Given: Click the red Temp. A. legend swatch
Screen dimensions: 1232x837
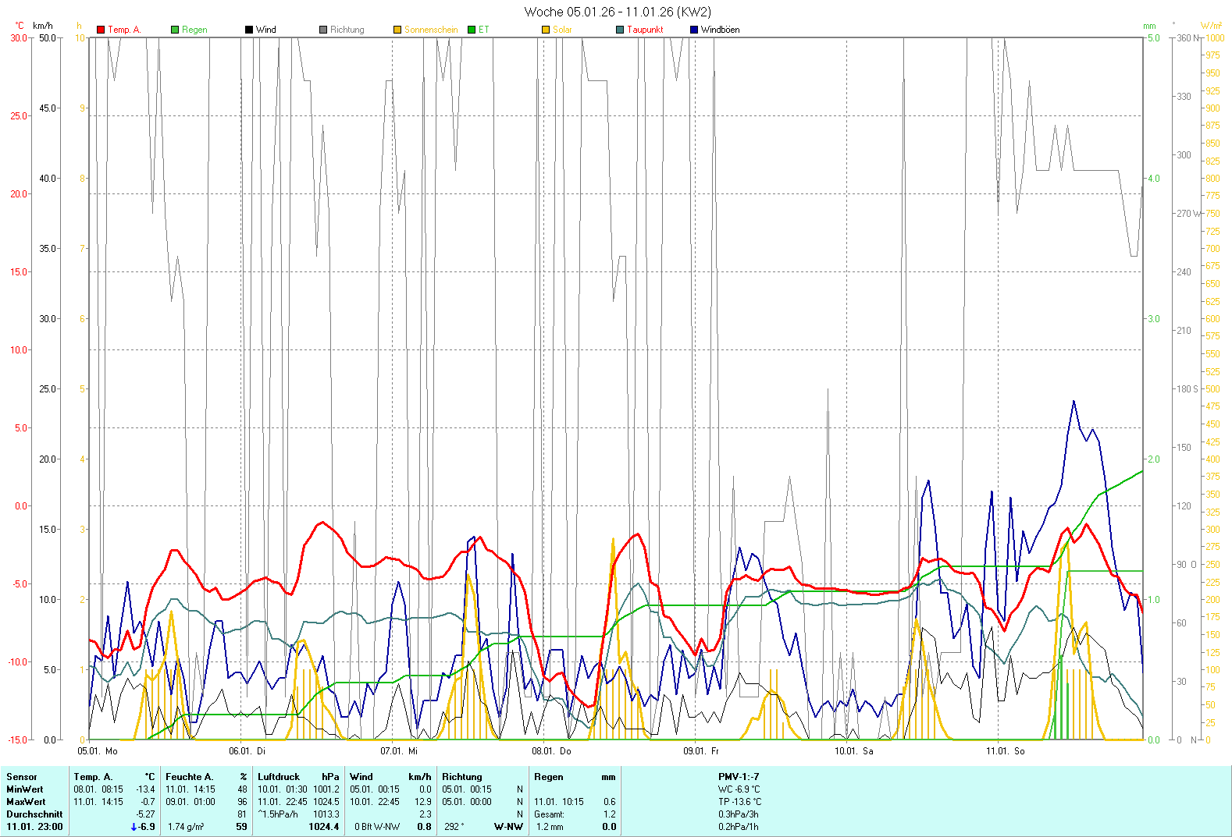Looking at the screenshot, I should [101, 30].
